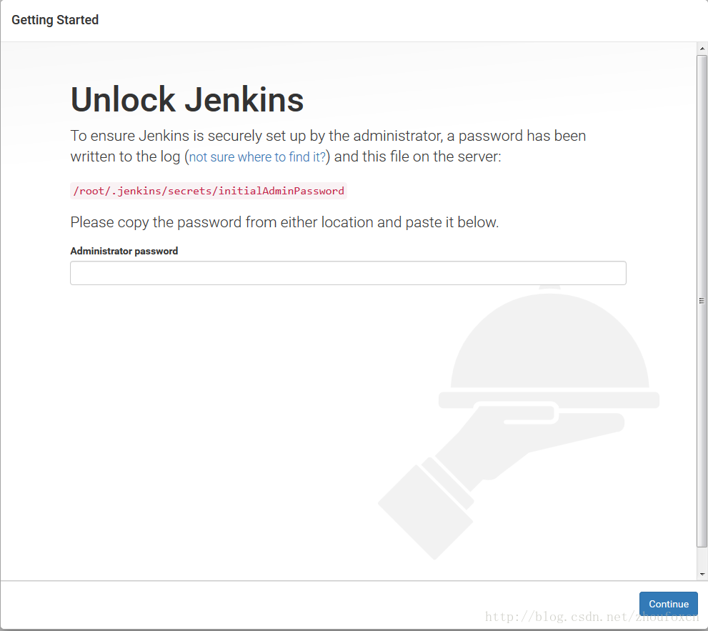Click the scrollbar up arrow
Image resolution: width=708 pixels, height=631 pixels.
point(702,49)
